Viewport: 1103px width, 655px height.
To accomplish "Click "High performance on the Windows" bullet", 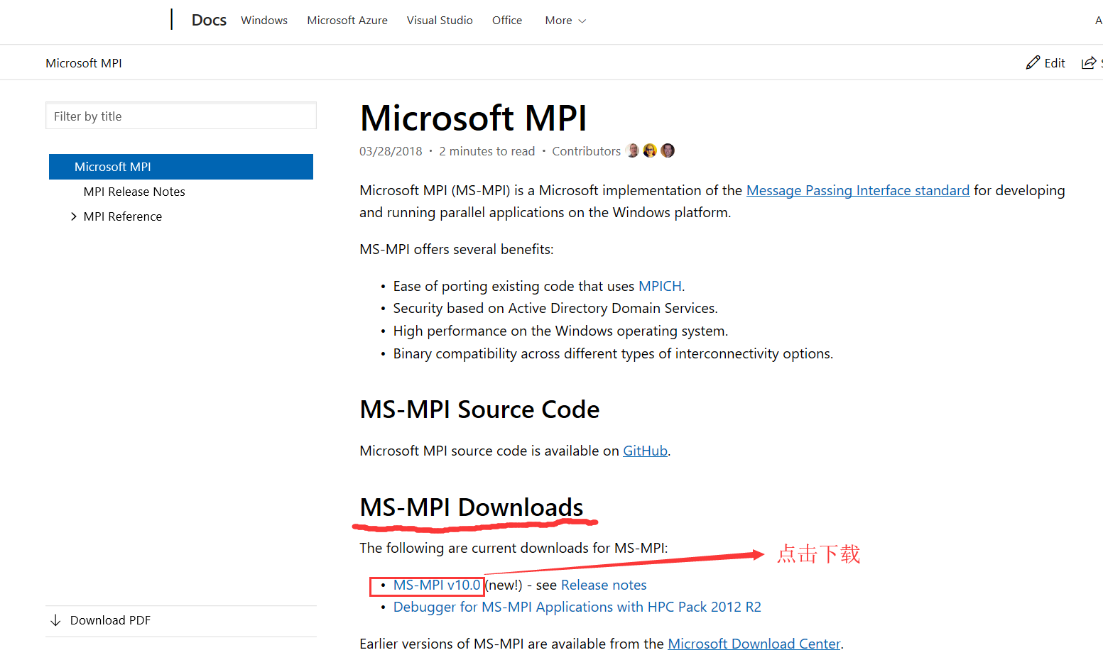I will pyautogui.click(x=560, y=331).
